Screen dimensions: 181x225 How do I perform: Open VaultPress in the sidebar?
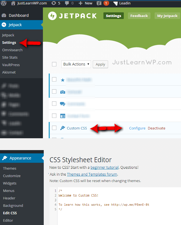(11, 65)
